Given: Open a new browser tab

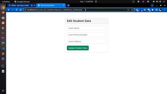Looking at the screenshot, I should point(68,5).
